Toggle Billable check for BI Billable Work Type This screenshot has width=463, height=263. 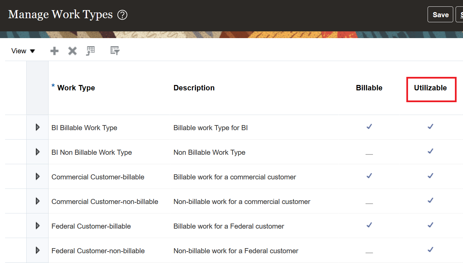(x=369, y=127)
